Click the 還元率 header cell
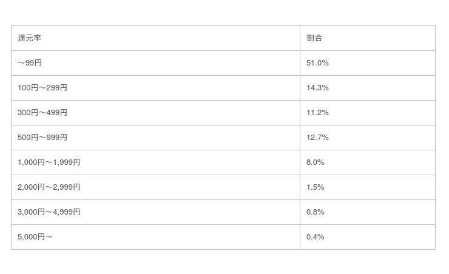 [x=155, y=38]
